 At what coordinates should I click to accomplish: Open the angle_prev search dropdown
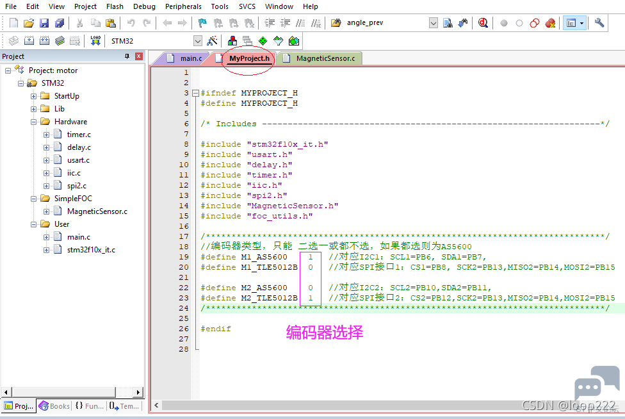pyautogui.click(x=434, y=23)
